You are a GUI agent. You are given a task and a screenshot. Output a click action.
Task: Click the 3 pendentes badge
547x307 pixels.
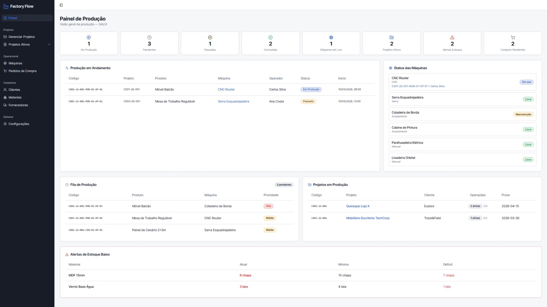[284, 185]
